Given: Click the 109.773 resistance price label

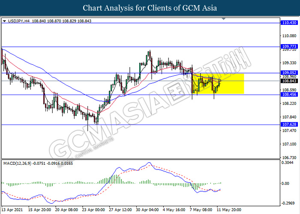Looking at the screenshot, I should [x=289, y=46].
